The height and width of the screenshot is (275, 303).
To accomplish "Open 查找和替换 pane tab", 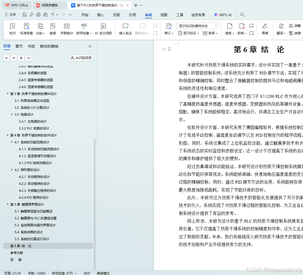I will (x=49, y=46).
